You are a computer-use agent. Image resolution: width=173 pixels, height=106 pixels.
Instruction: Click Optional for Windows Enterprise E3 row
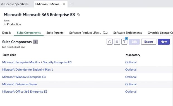pos(131,77)
